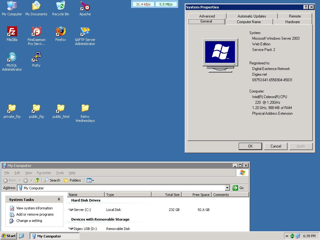
Task: Sort by the Name column header
Action: [86, 194]
